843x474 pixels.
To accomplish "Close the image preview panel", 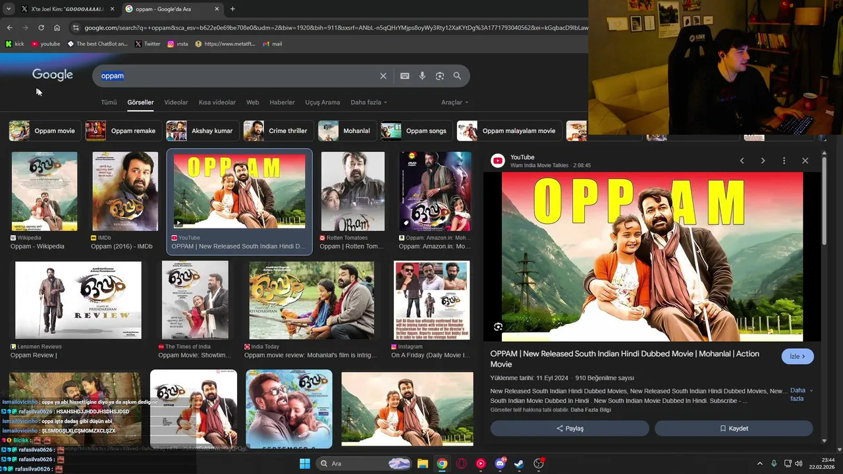I will (805, 161).
